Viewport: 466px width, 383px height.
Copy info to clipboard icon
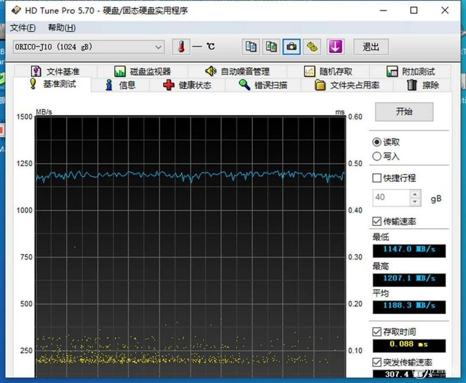click(251, 47)
